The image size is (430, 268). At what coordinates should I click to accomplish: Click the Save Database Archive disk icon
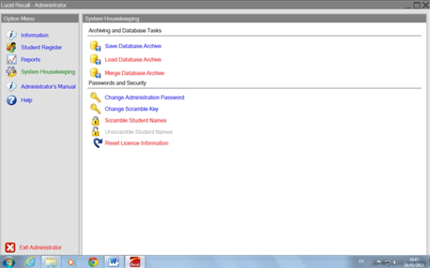(x=95, y=46)
